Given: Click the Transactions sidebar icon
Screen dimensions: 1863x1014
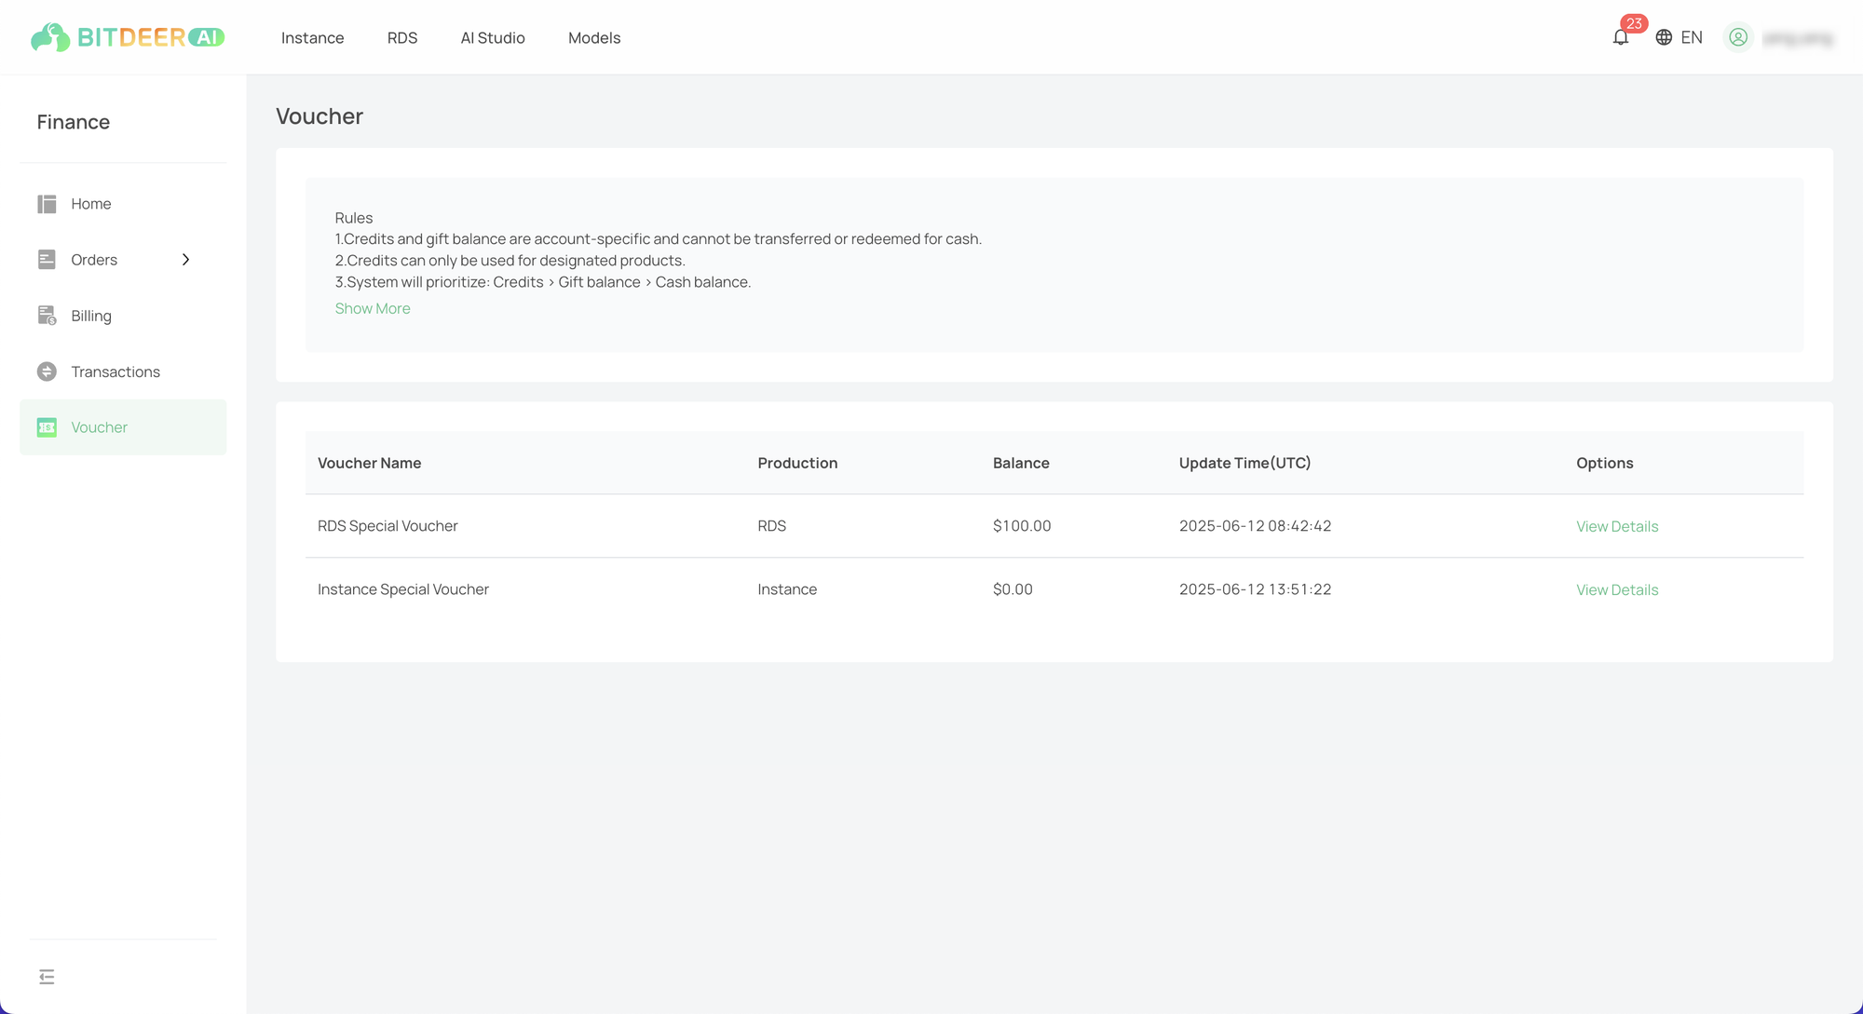Looking at the screenshot, I should (x=47, y=372).
